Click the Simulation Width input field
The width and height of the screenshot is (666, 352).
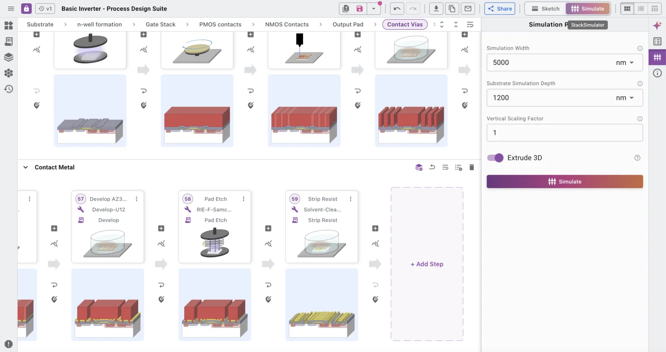pos(564,63)
